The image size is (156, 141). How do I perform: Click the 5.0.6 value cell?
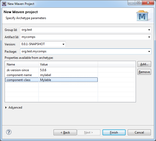68,70
